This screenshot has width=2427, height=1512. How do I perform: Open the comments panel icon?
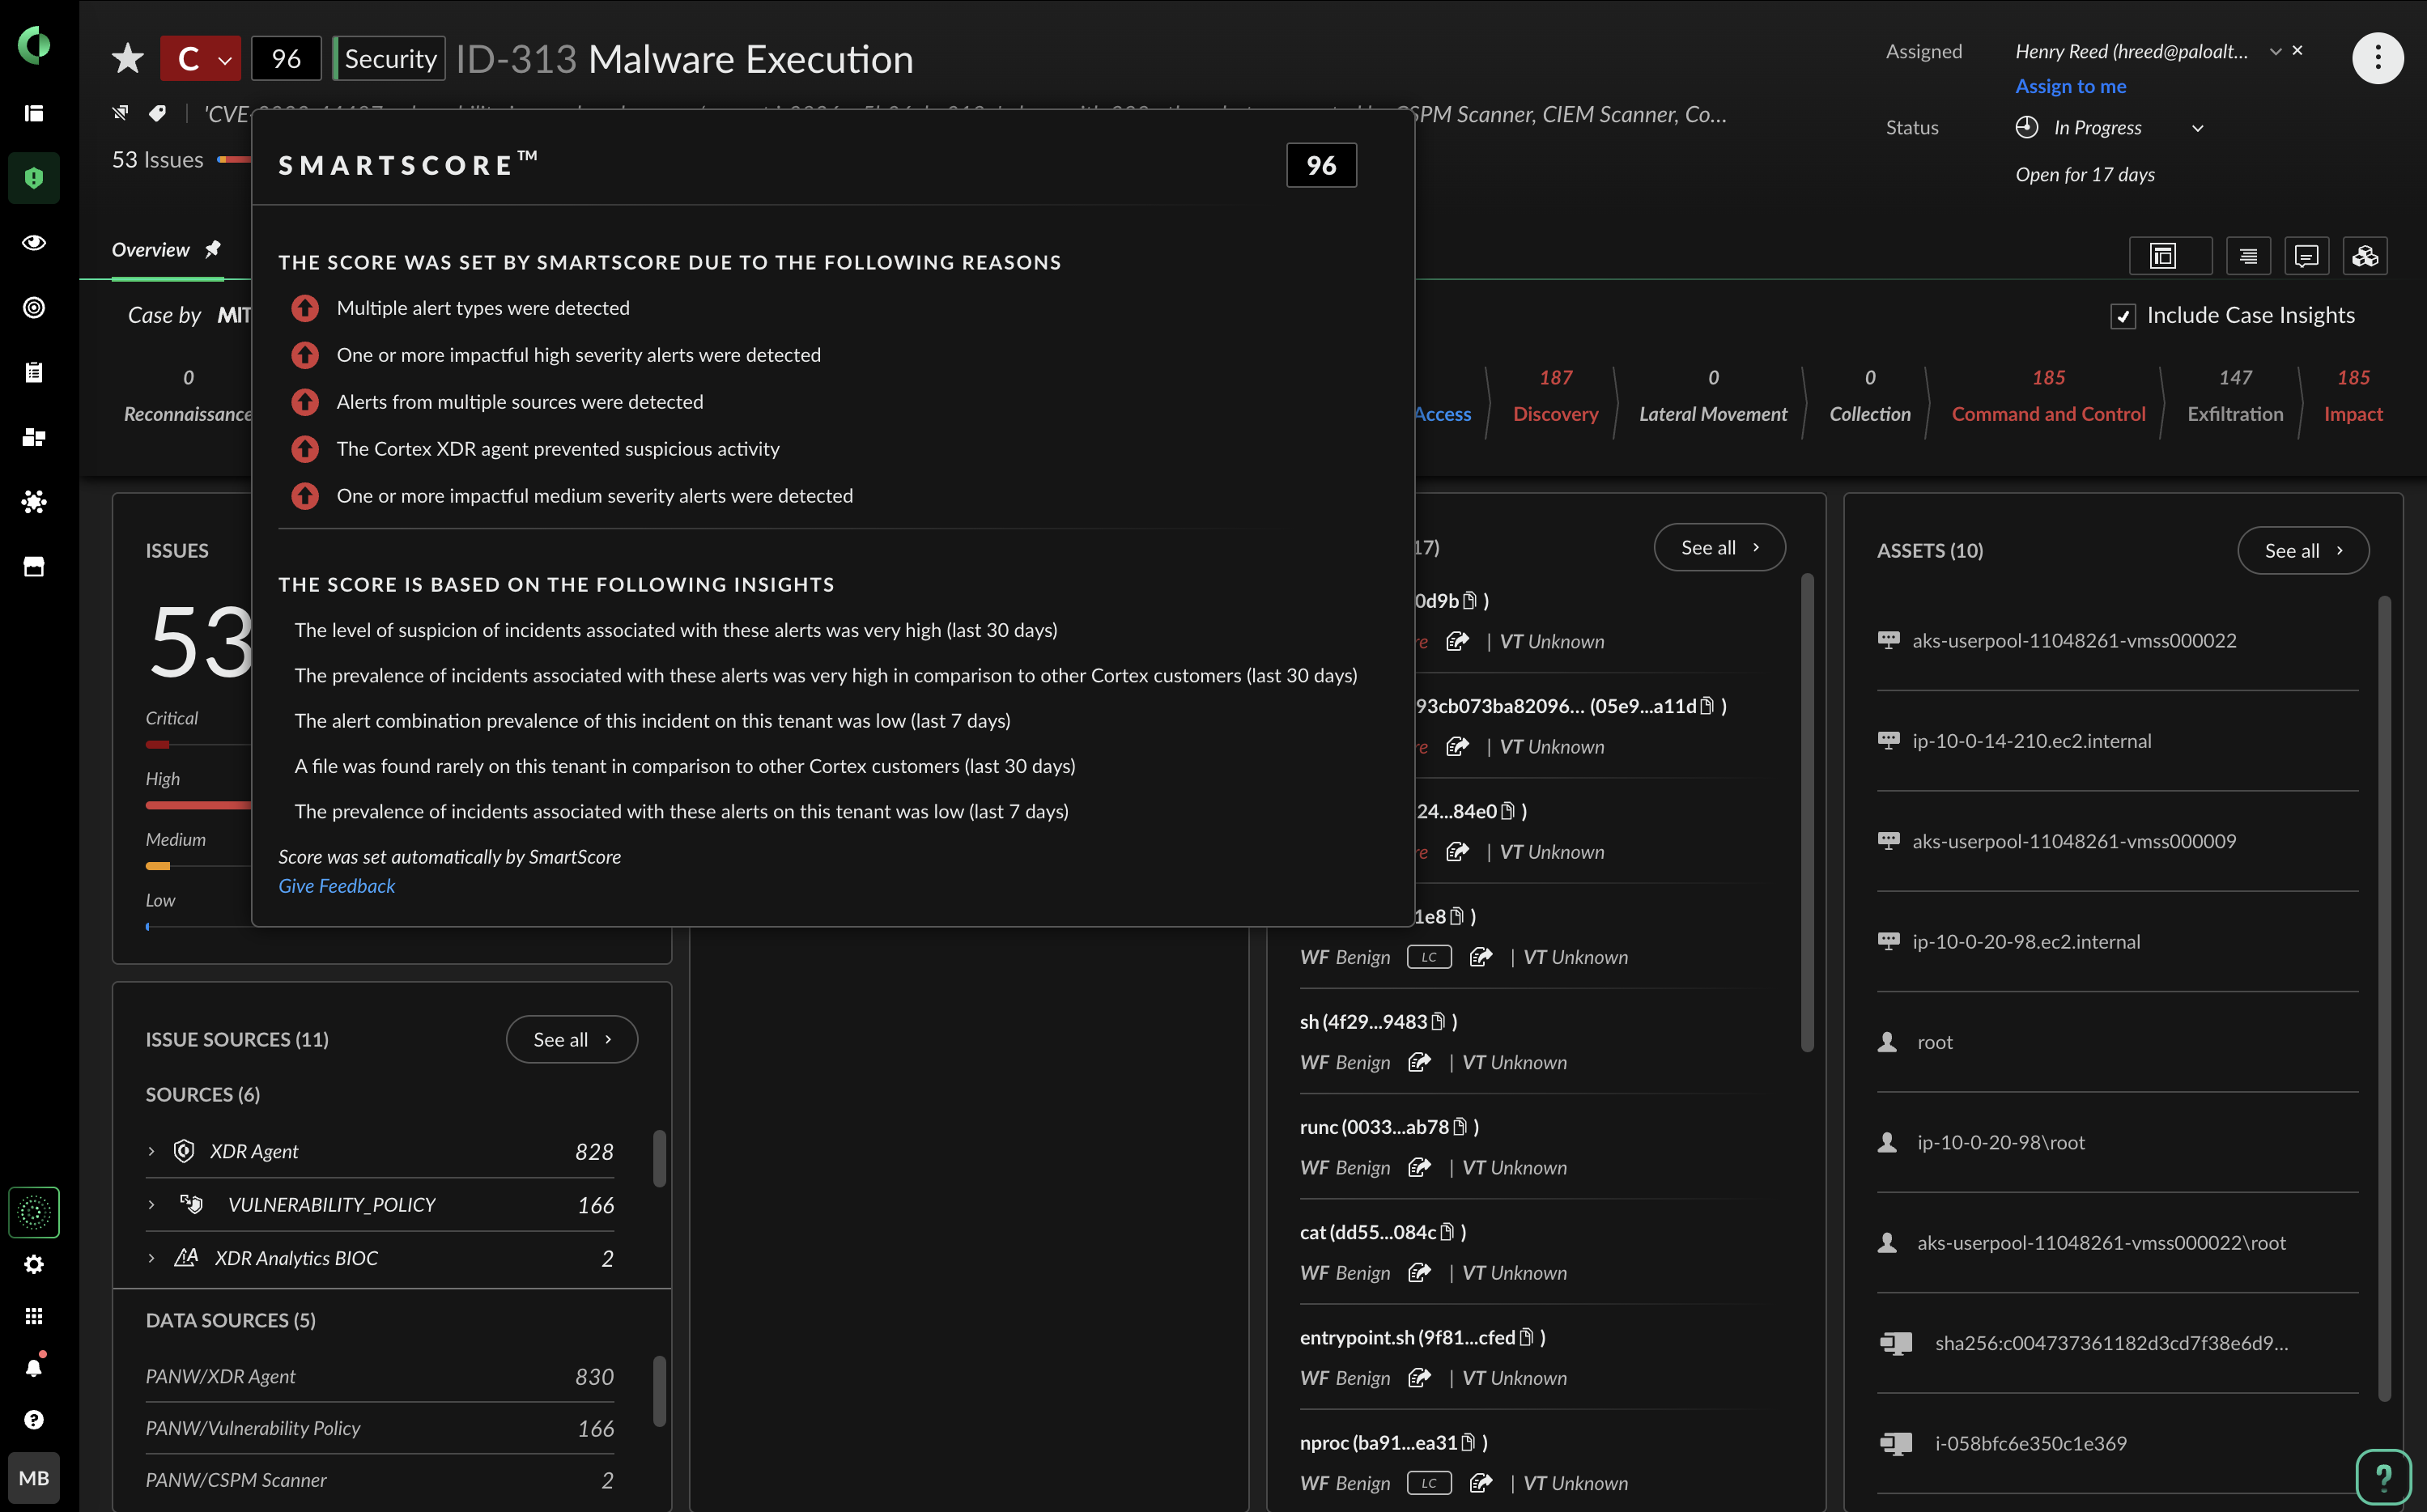point(2306,257)
